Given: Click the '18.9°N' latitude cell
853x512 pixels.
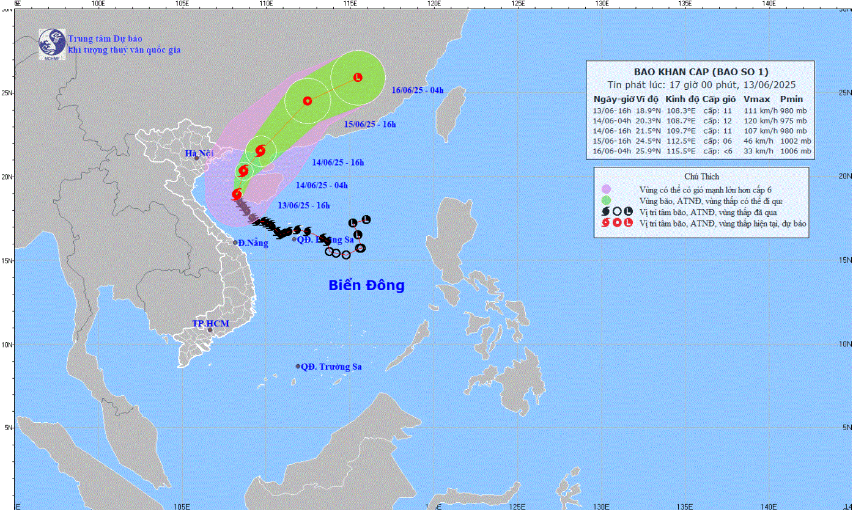Looking at the screenshot, I should pos(649,111).
